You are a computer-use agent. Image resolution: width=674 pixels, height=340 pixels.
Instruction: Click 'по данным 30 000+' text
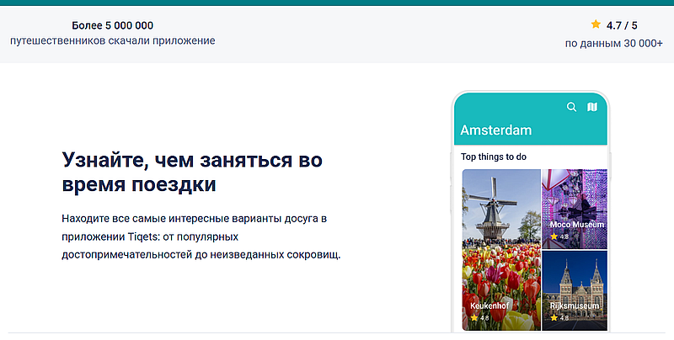tap(614, 44)
